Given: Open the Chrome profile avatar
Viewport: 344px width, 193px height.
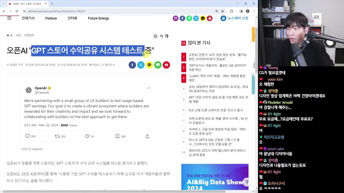Looking at the screenshot, I should [248, 11].
